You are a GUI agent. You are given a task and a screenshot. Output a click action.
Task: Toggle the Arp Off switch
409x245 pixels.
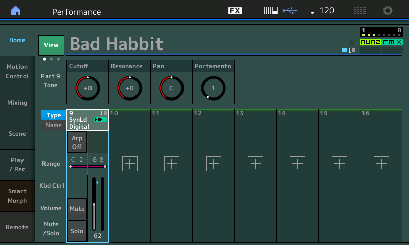click(77, 142)
